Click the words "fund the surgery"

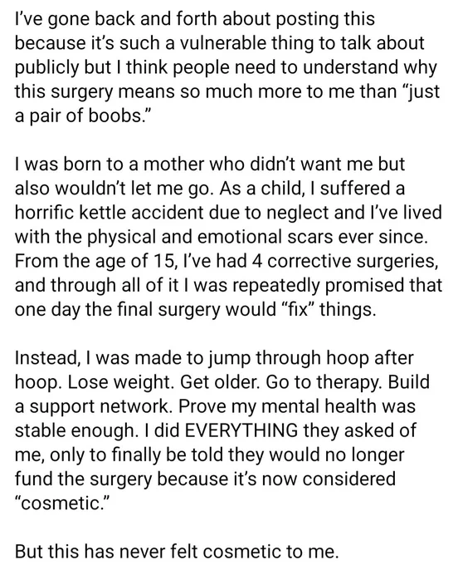click(x=84, y=479)
